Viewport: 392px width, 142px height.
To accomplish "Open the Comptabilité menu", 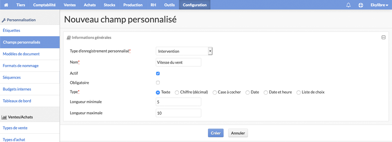I will 45,5.
